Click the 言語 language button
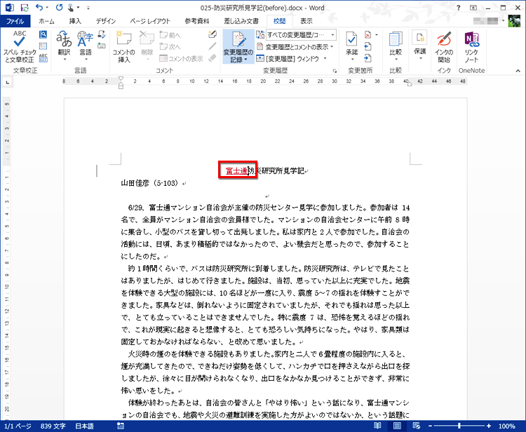 [85, 46]
